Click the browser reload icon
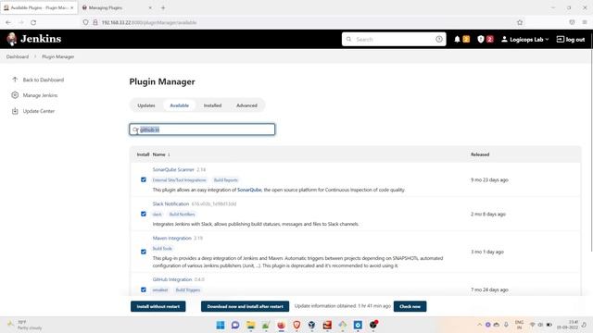 (x=33, y=22)
